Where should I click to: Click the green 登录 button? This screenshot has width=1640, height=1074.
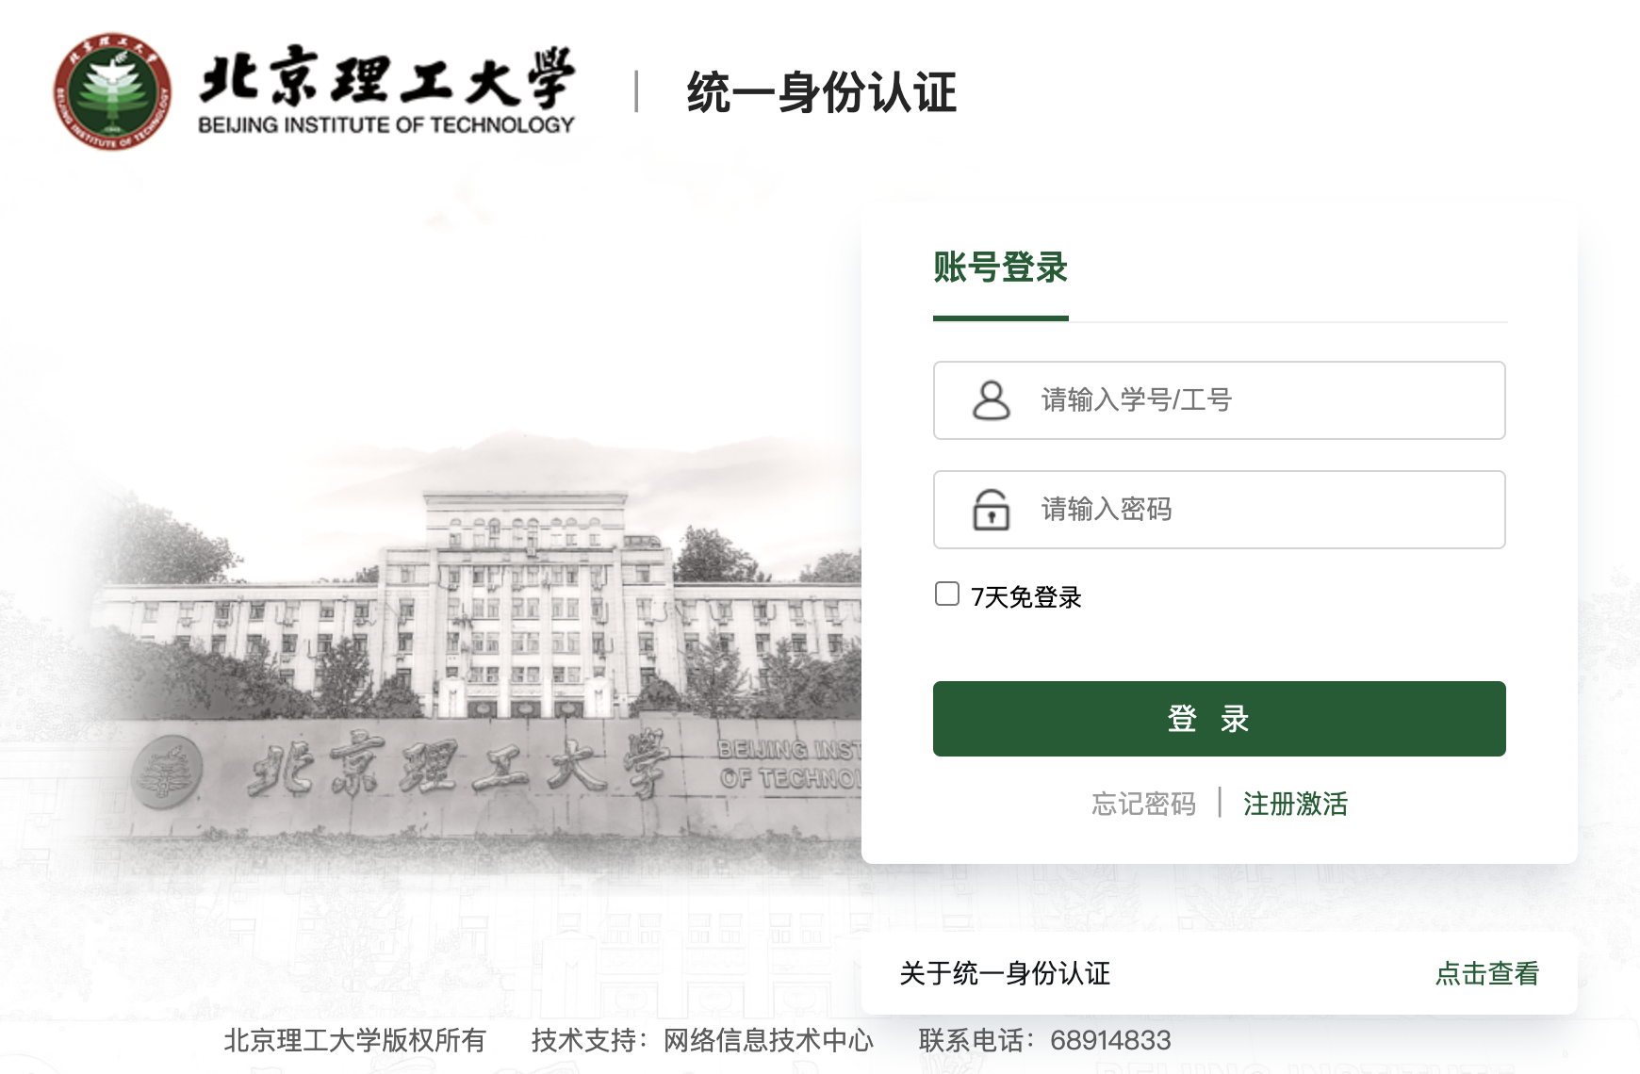point(1219,719)
